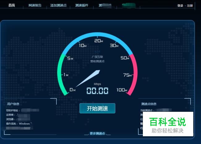Start the test with 开始测速 button
Screen dimensions: 201x144
tap(97, 108)
